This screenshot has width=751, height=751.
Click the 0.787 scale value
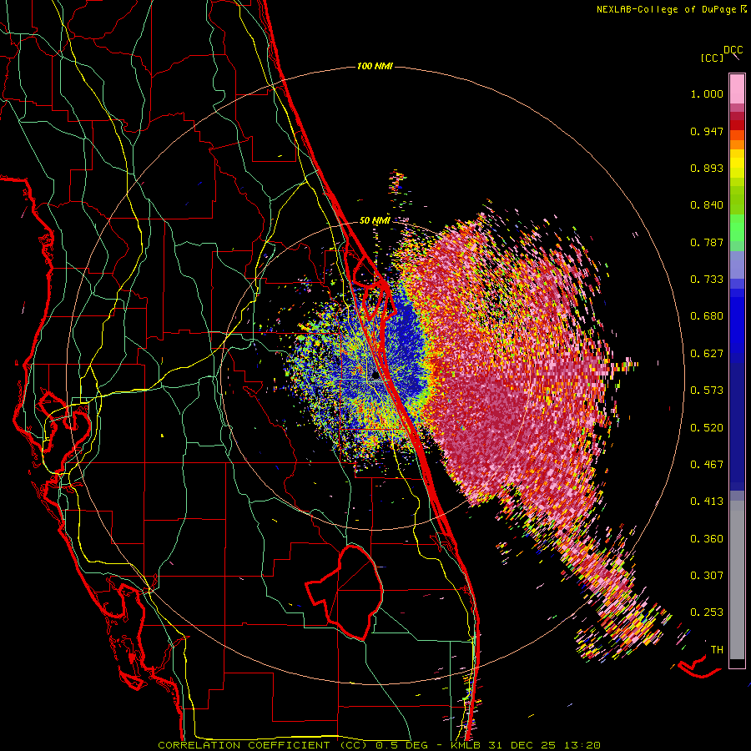[x=707, y=242]
